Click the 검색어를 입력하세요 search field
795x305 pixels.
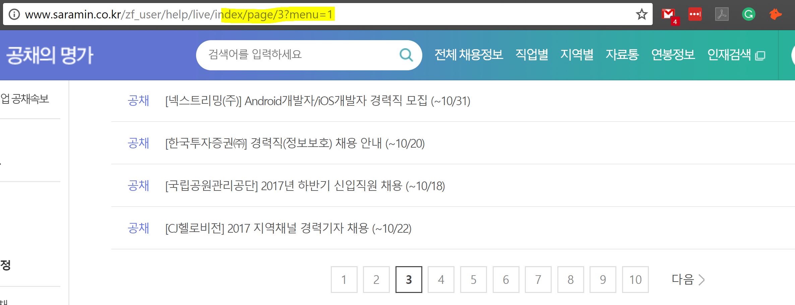point(298,55)
